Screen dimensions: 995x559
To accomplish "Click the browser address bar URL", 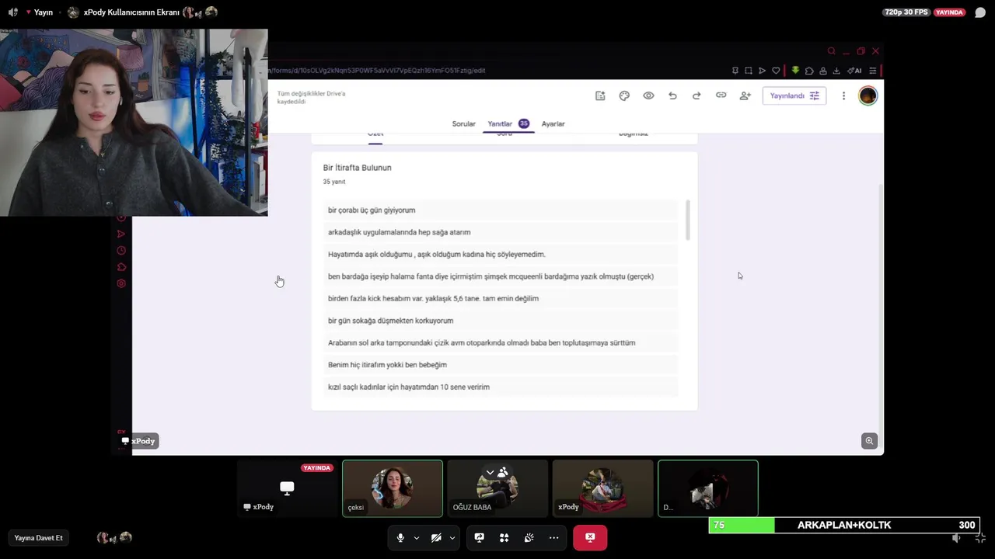I will (x=377, y=71).
